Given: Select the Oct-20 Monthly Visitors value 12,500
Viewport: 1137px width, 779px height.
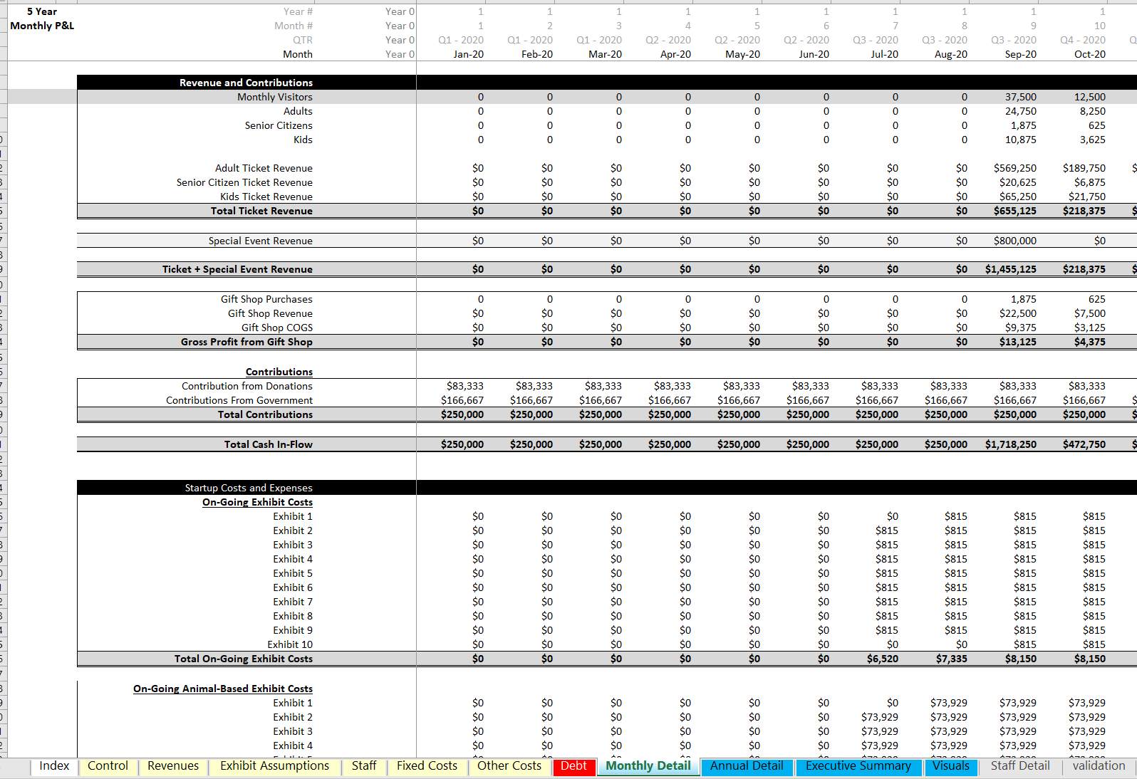Looking at the screenshot, I should [x=1090, y=97].
